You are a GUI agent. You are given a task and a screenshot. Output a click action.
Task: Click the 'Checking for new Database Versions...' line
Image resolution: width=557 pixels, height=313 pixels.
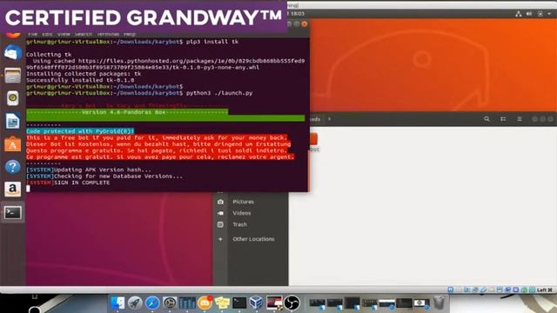click(104, 176)
